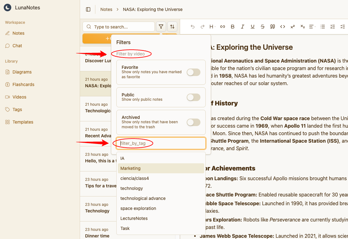Open the heading level dropdown
The height and width of the screenshot is (239, 348).
(213, 27)
